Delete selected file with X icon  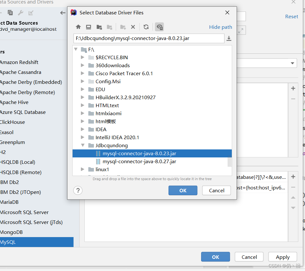click(133, 27)
